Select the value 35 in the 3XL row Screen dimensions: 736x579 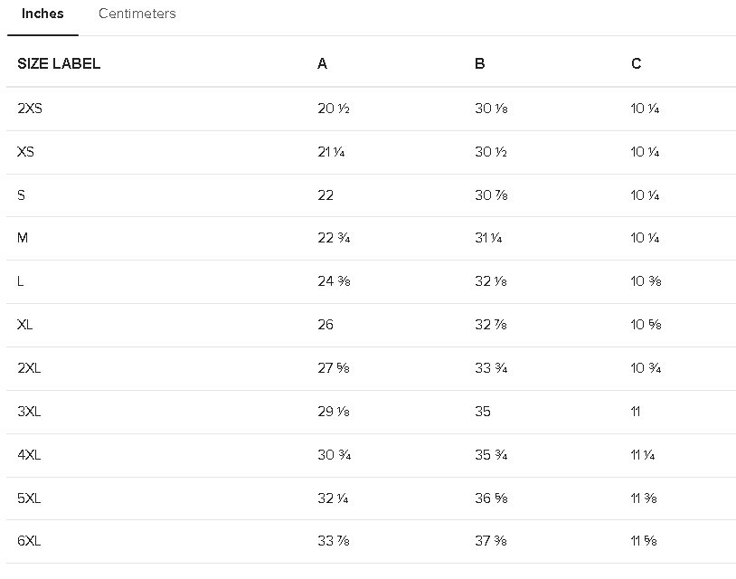[x=483, y=412]
